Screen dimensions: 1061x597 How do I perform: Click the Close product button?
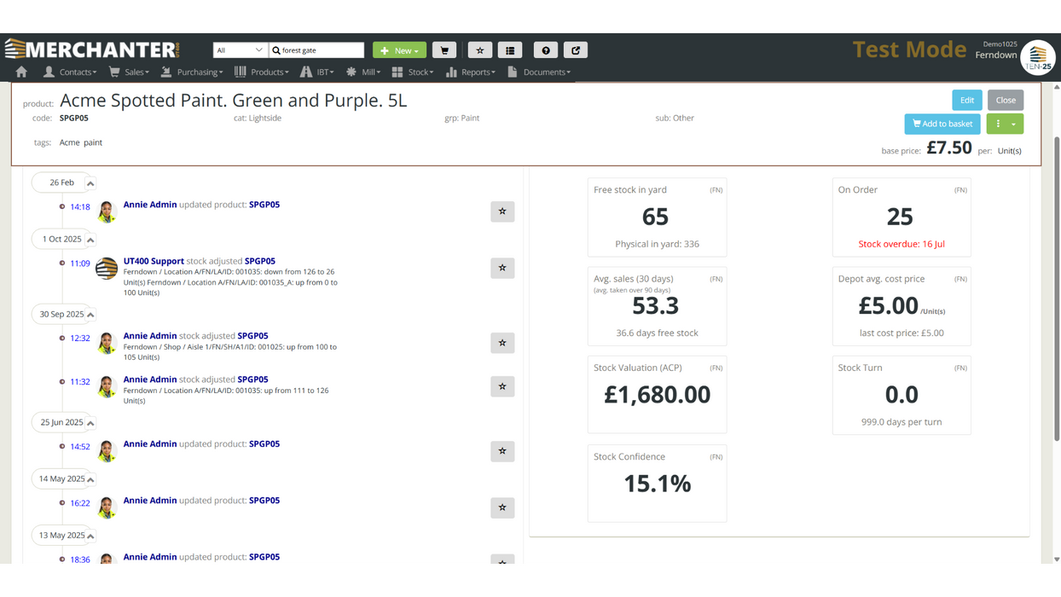tap(1006, 100)
